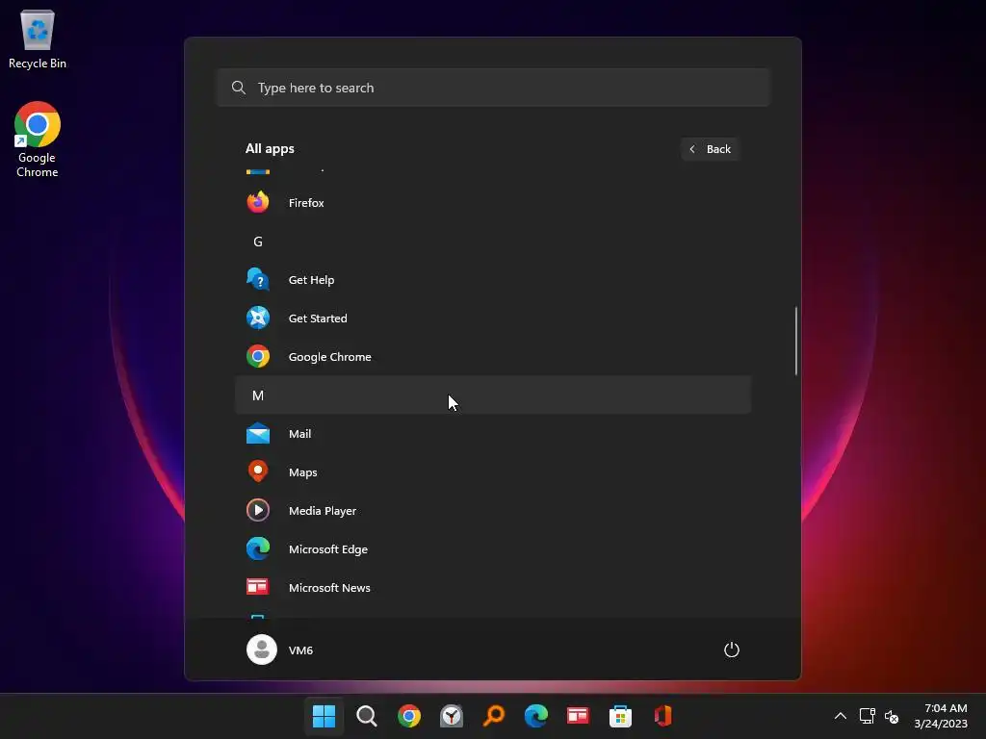Open Office from the taskbar

click(662, 716)
